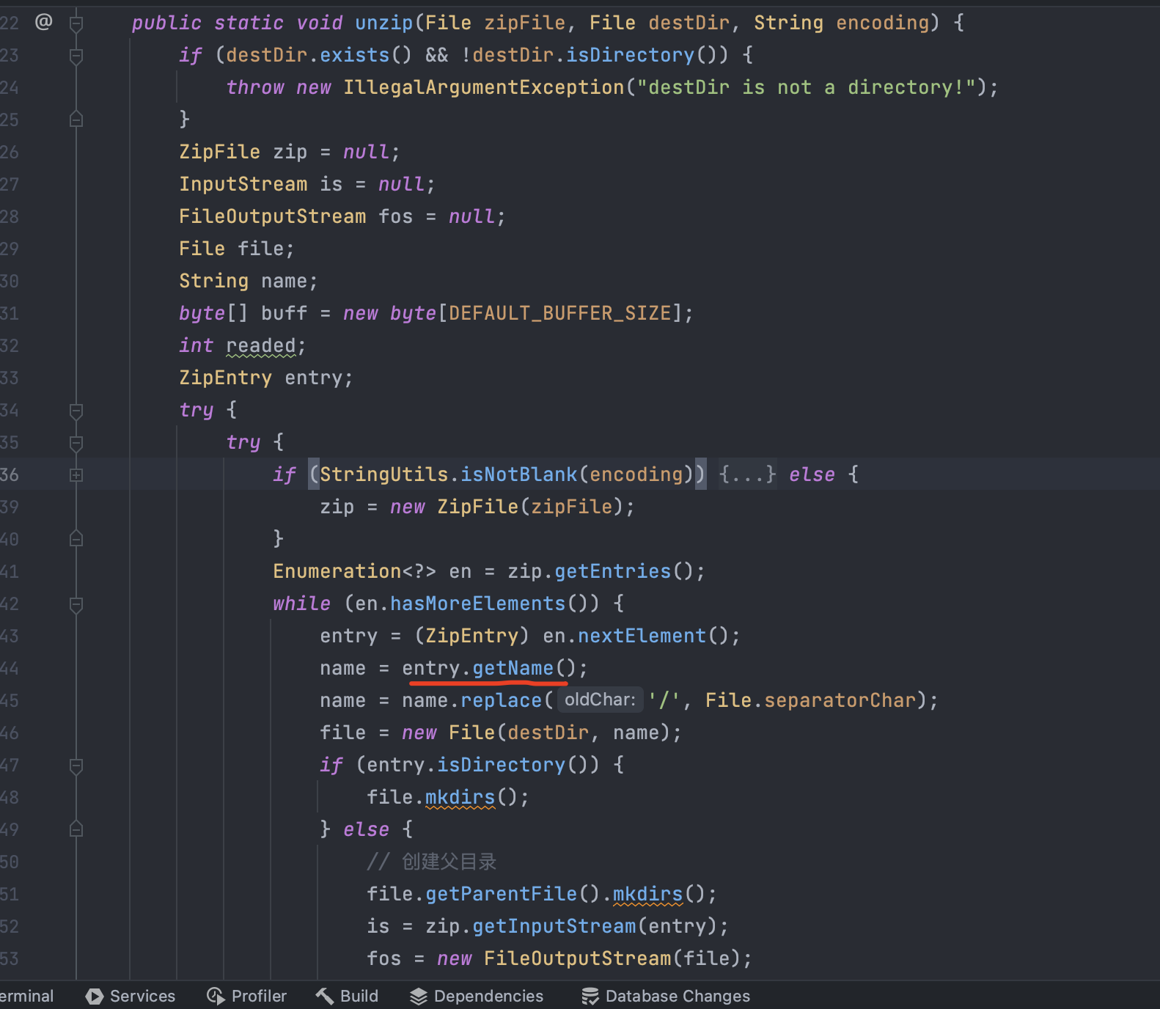Collapse the while loop fold on line 42
The height and width of the screenshot is (1009, 1160).
(x=76, y=604)
